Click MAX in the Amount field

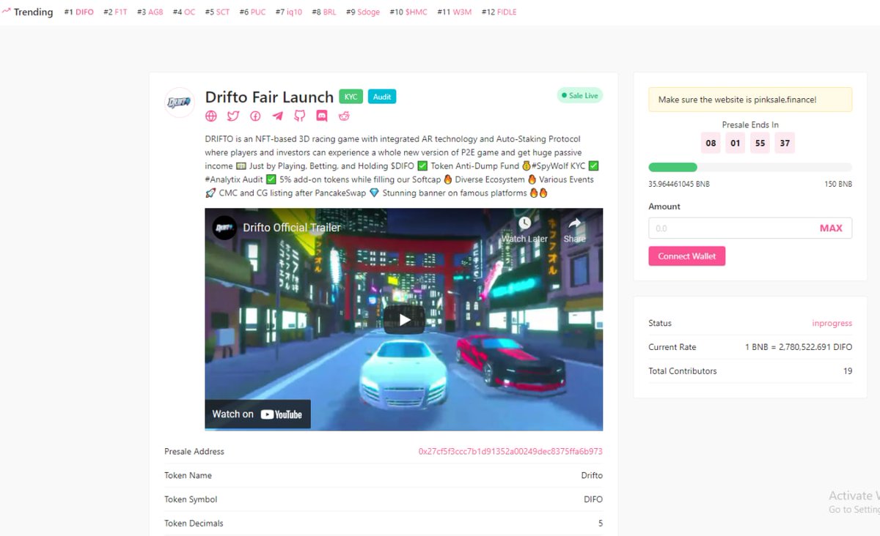click(831, 228)
